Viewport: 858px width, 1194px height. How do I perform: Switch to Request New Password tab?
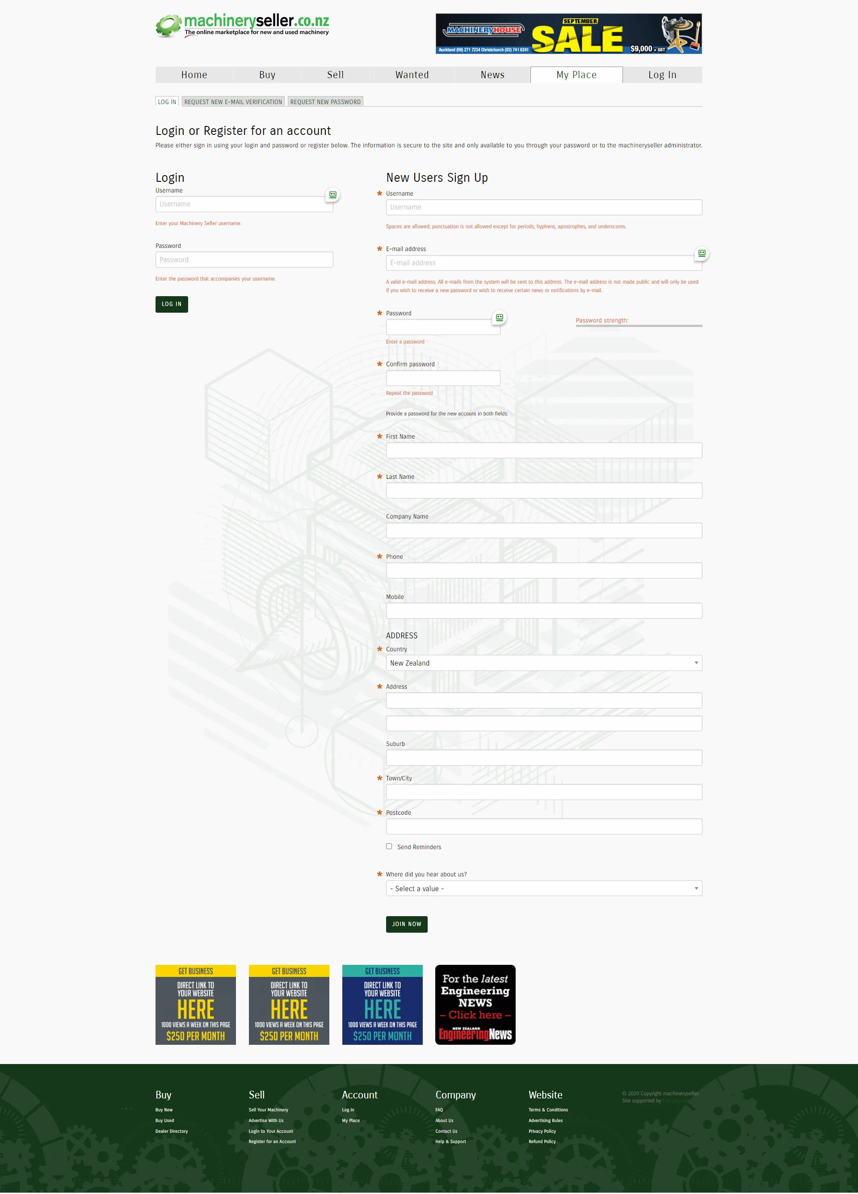325,101
